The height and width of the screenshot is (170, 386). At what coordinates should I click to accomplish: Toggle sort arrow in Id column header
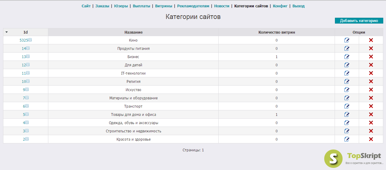pyautogui.click(x=7, y=32)
